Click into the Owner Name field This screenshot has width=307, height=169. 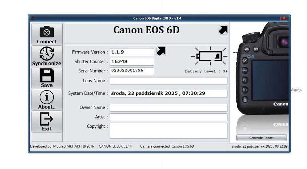(168, 108)
